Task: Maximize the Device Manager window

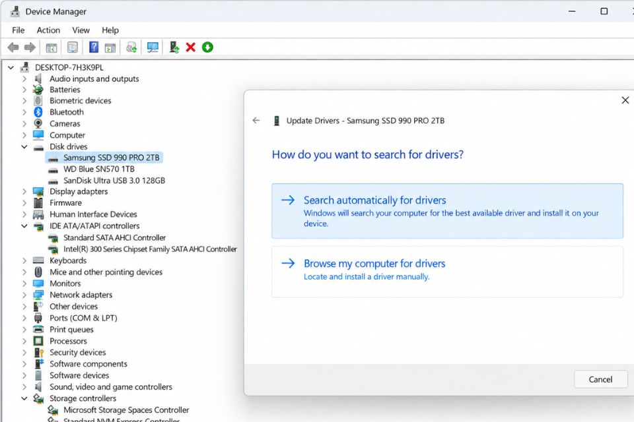Action: pos(604,11)
